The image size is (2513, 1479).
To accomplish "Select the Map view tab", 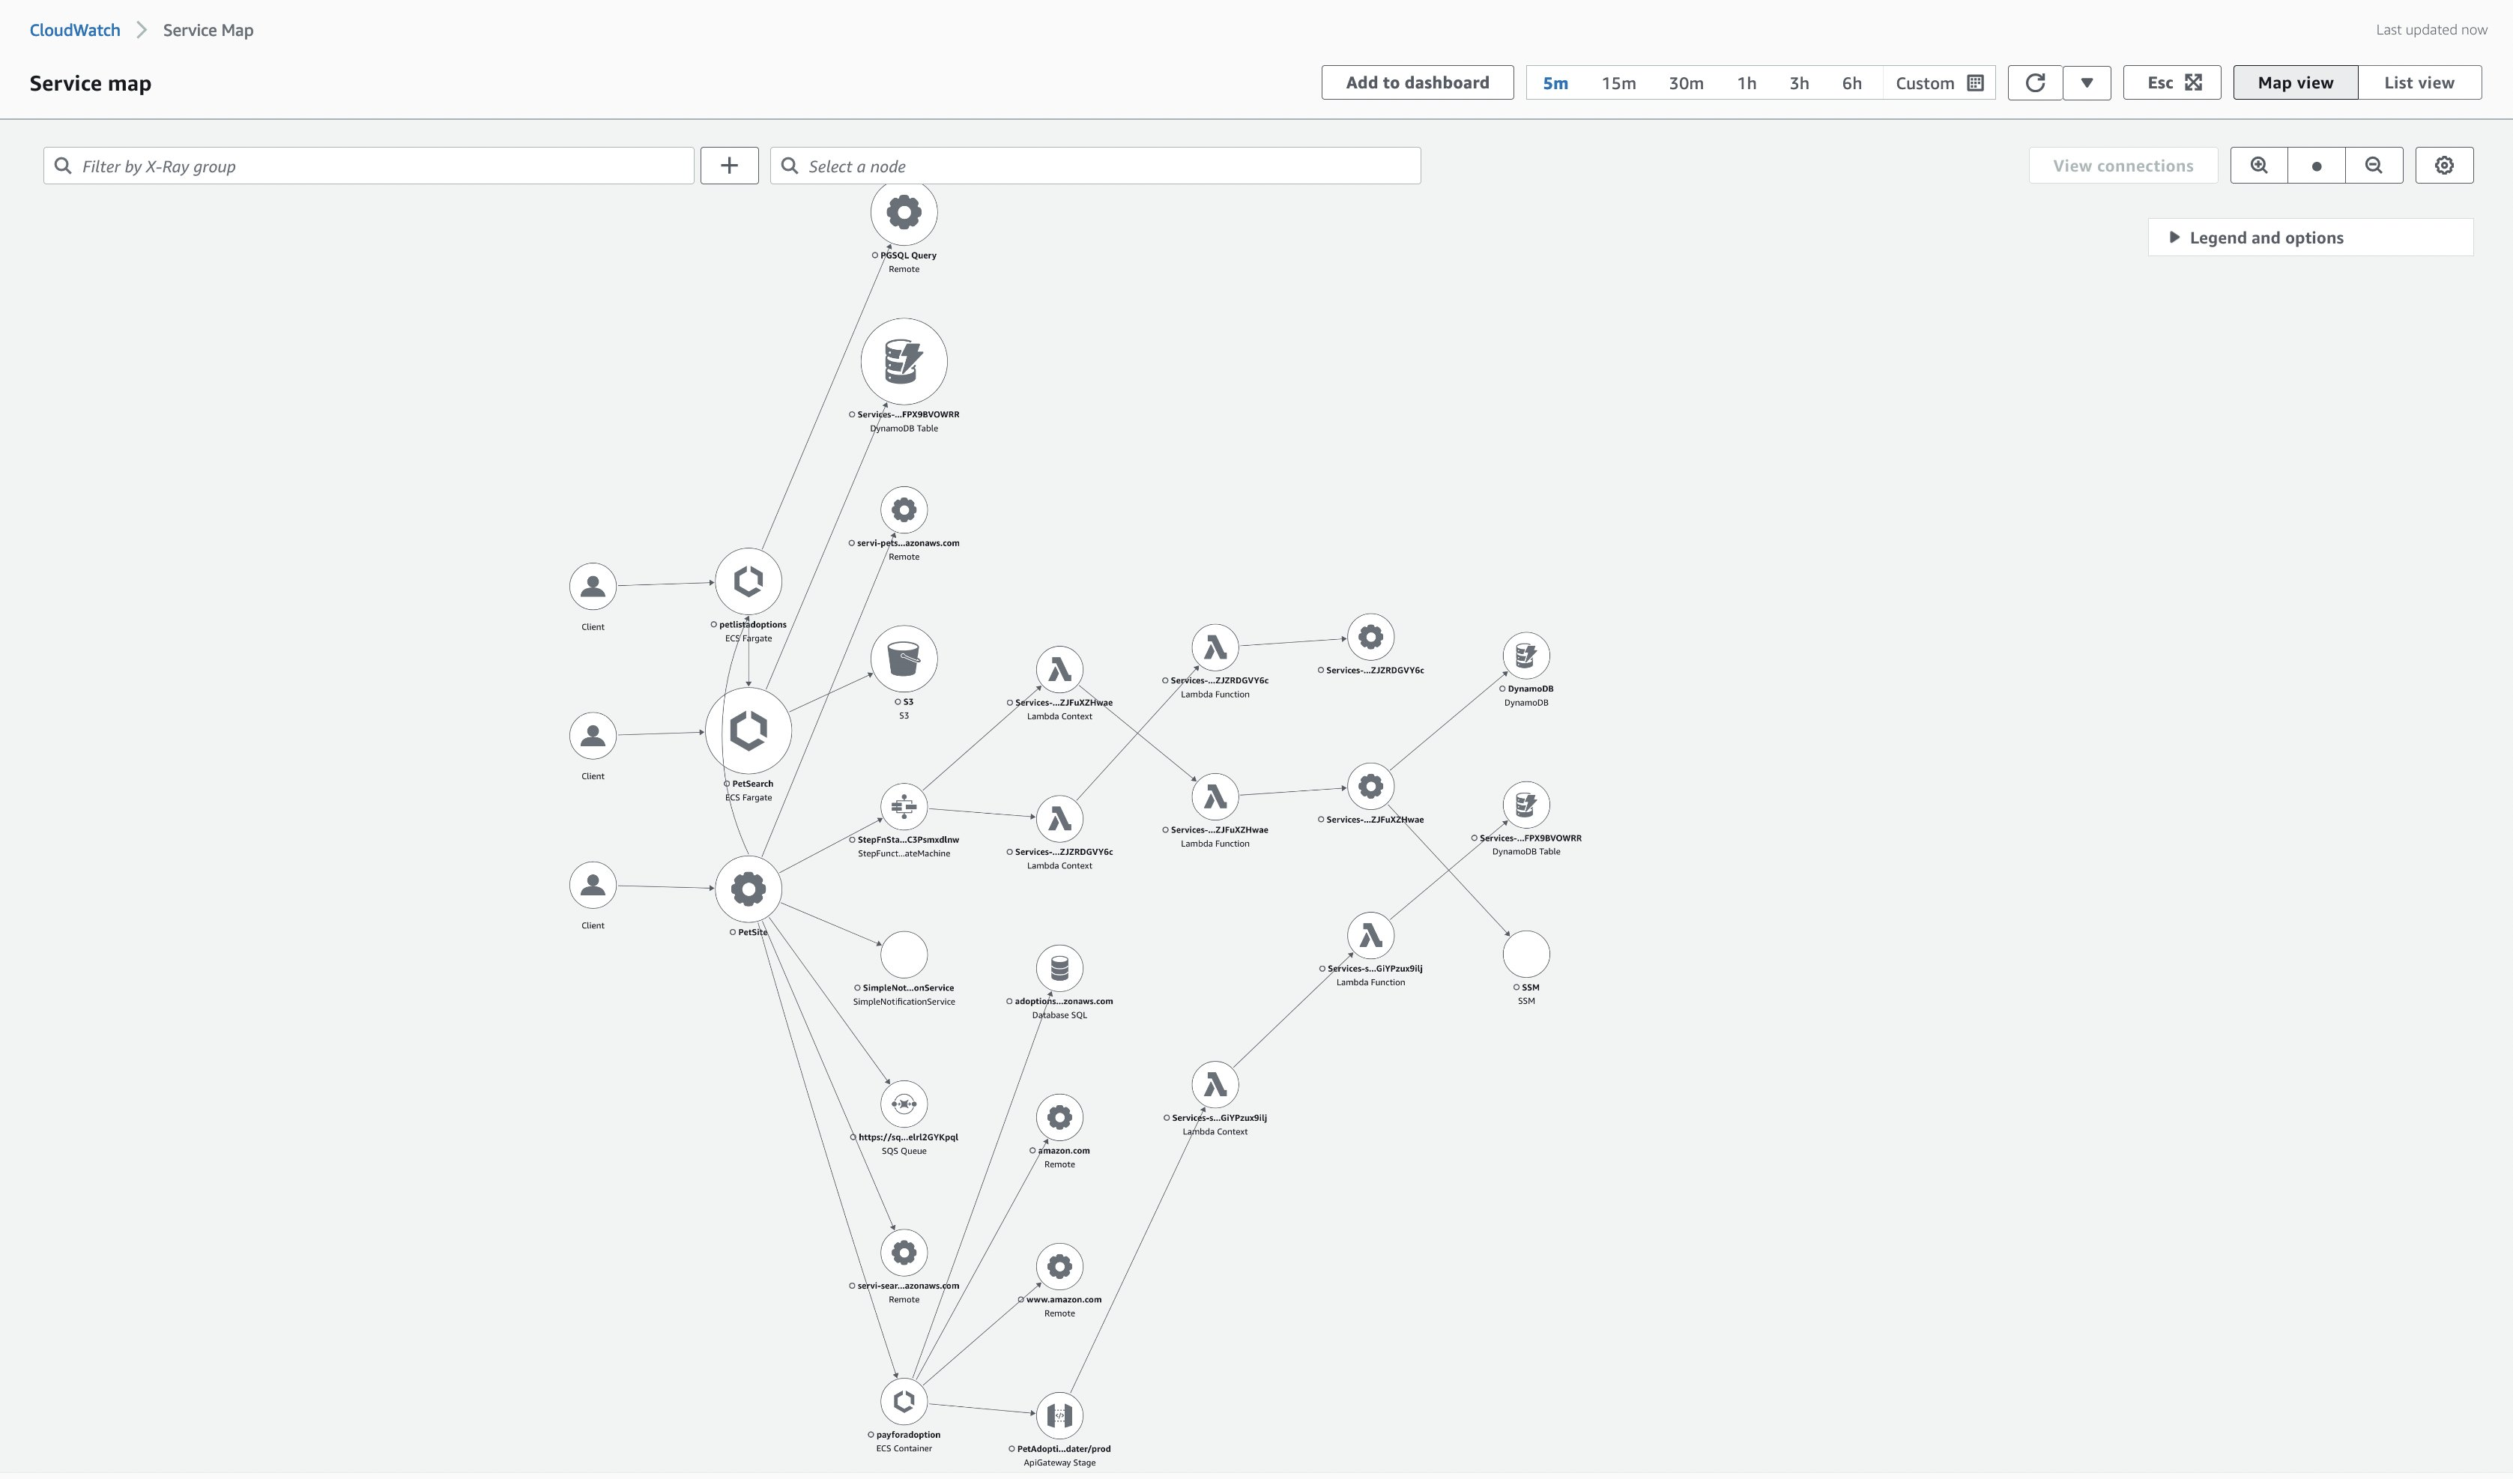I will [x=2293, y=82].
